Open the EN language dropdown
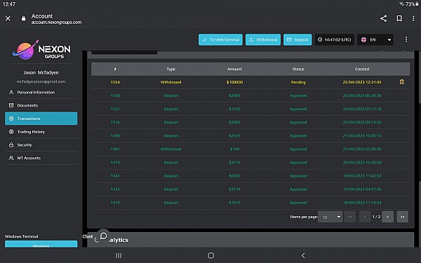 coord(375,40)
